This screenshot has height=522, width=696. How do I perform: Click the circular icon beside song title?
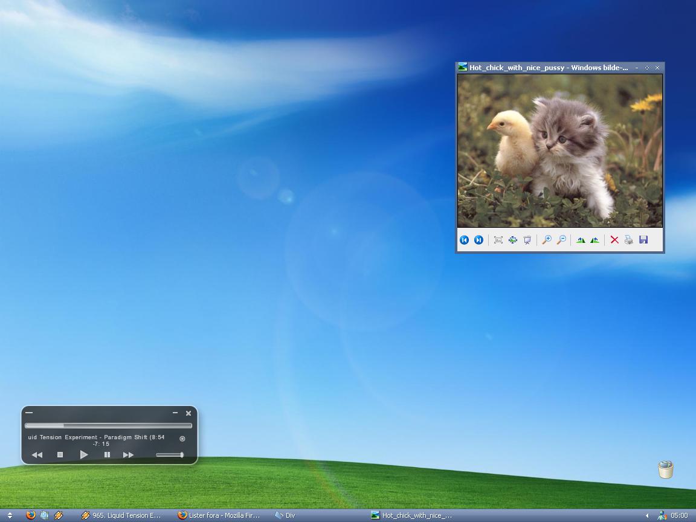point(182,439)
